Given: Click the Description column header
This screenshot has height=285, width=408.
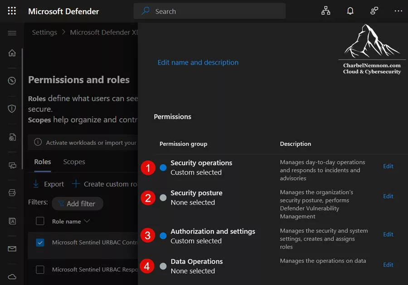Looking at the screenshot, I should click(x=295, y=144).
